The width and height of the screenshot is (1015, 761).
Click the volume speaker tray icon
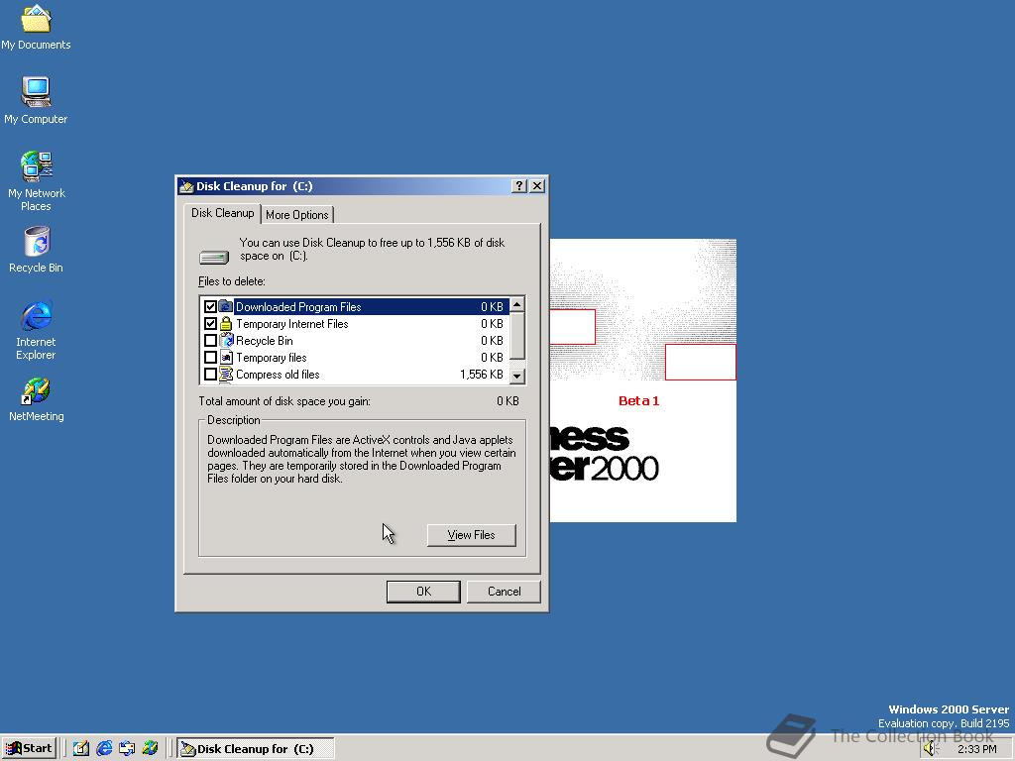931,749
